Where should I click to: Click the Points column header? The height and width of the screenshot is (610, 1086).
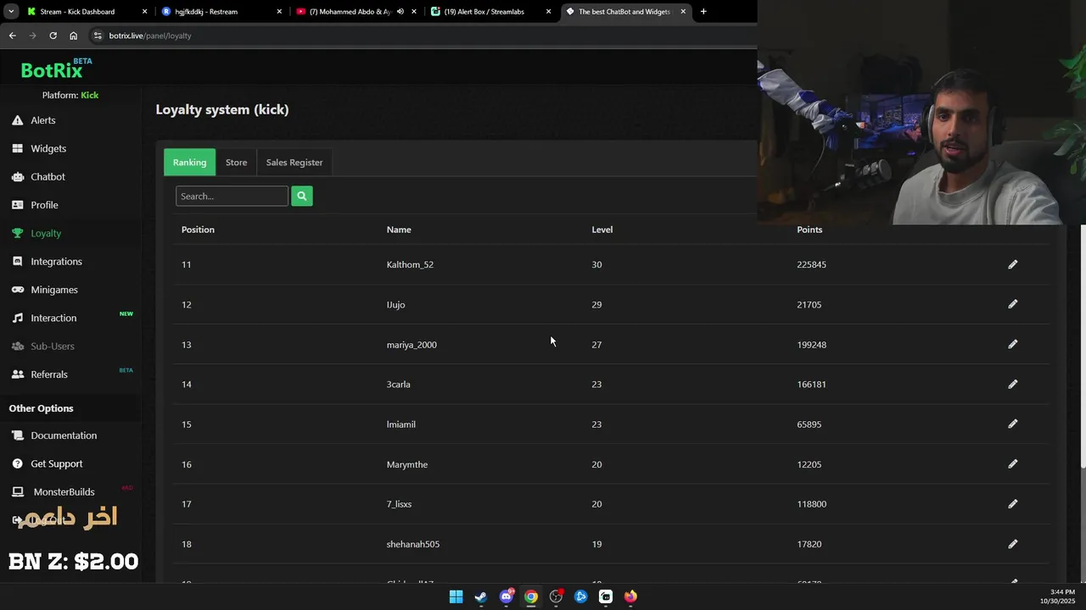pos(809,230)
